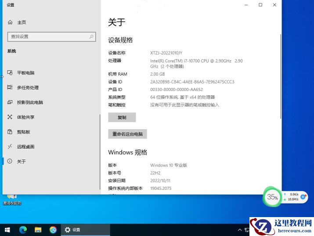314x236 pixels.
Task: Click the 设置 taskbar button
Action: pyautogui.click(x=86, y=230)
